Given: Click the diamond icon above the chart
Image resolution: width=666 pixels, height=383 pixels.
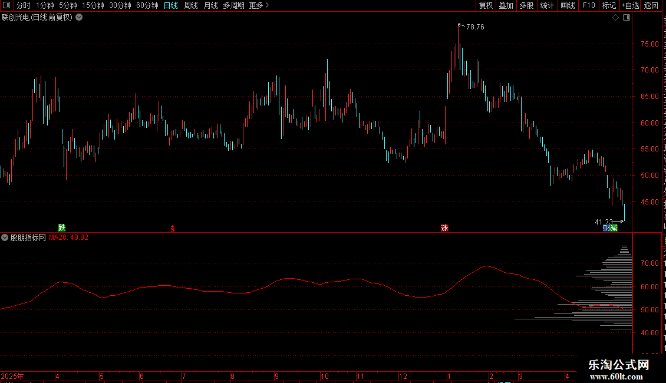Looking at the screenshot, I should 615,18.
